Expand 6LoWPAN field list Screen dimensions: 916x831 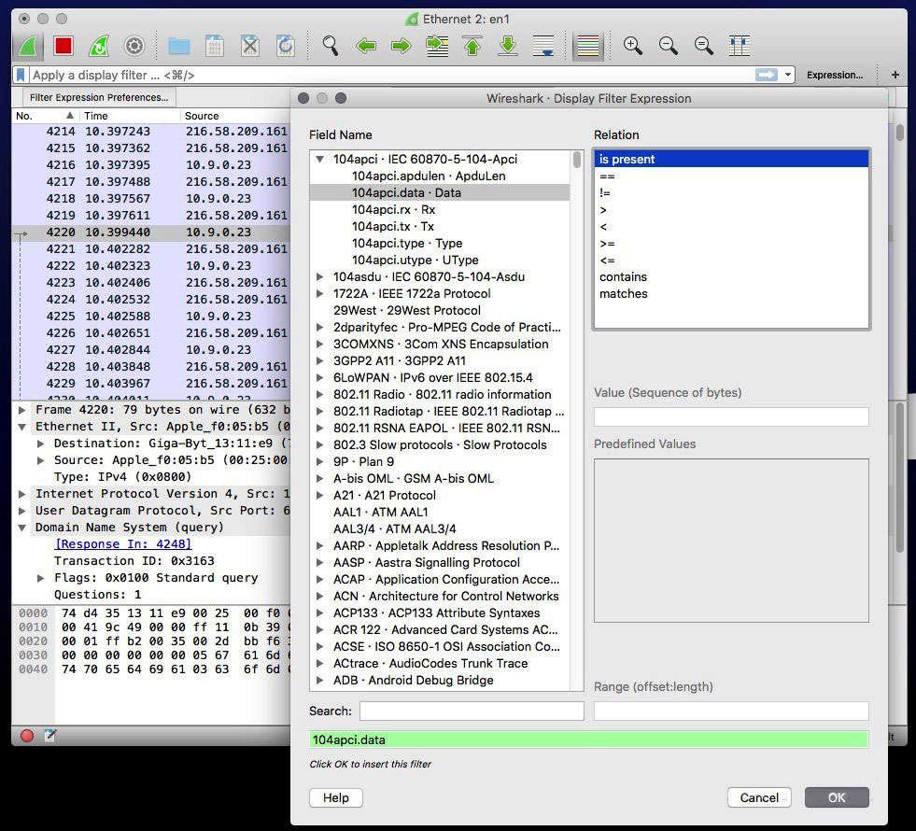pos(319,378)
